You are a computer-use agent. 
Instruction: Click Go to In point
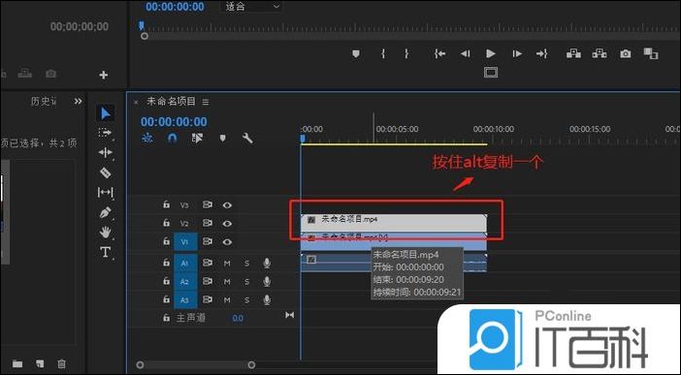tap(439, 54)
